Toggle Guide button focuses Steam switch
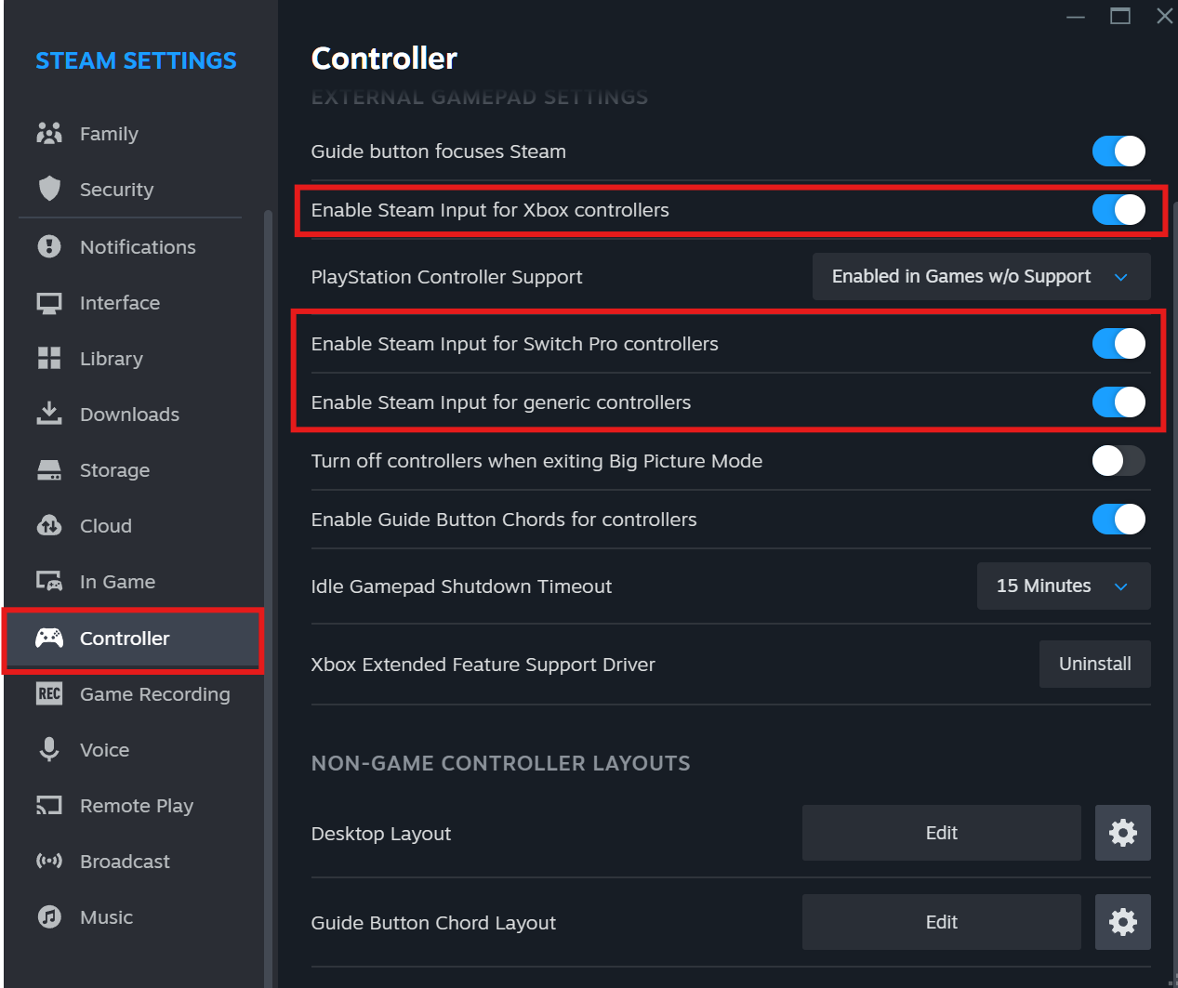This screenshot has width=1178, height=988. [x=1118, y=151]
